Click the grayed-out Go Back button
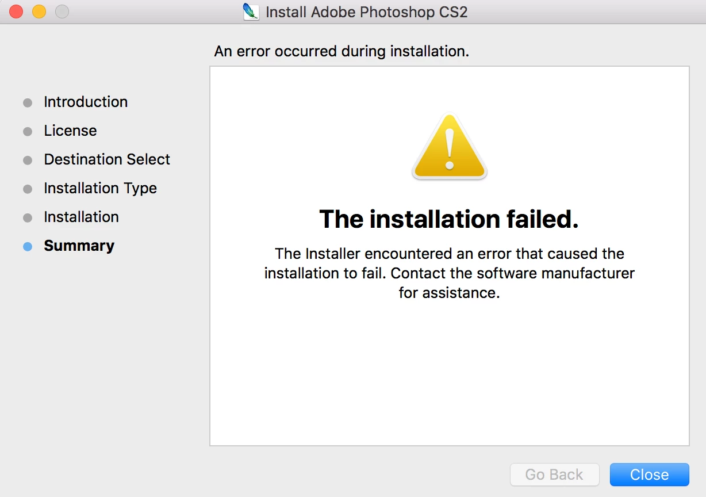This screenshot has width=706, height=497. pos(554,475)
